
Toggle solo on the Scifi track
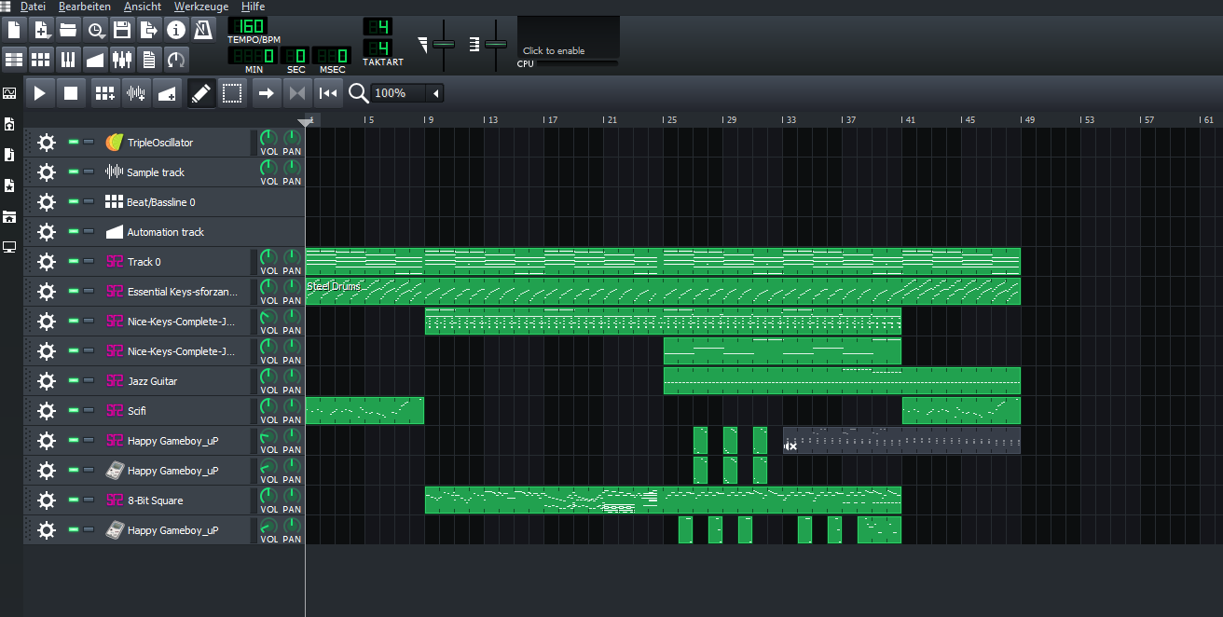click(x=89, y=411)
